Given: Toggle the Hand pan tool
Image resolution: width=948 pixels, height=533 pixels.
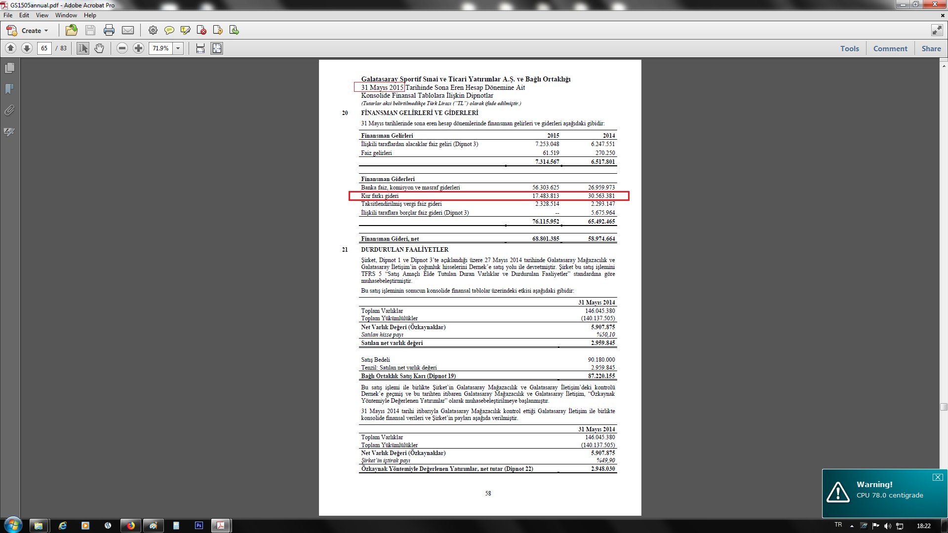Looking at the screenshot, I should coord(99,48).
